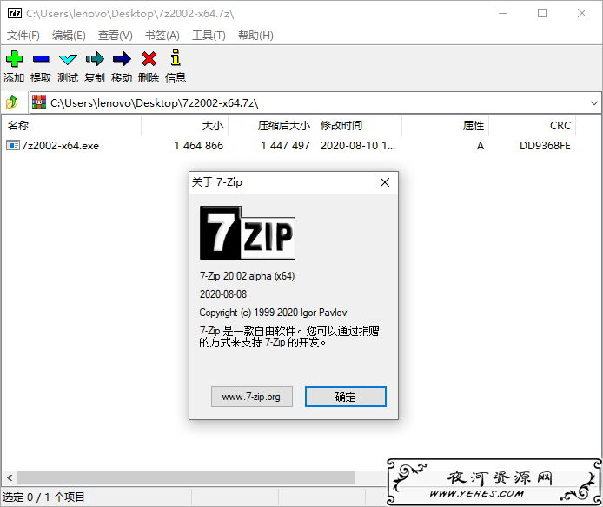Sort by Attributes (属性) column header

click(446, 125)
